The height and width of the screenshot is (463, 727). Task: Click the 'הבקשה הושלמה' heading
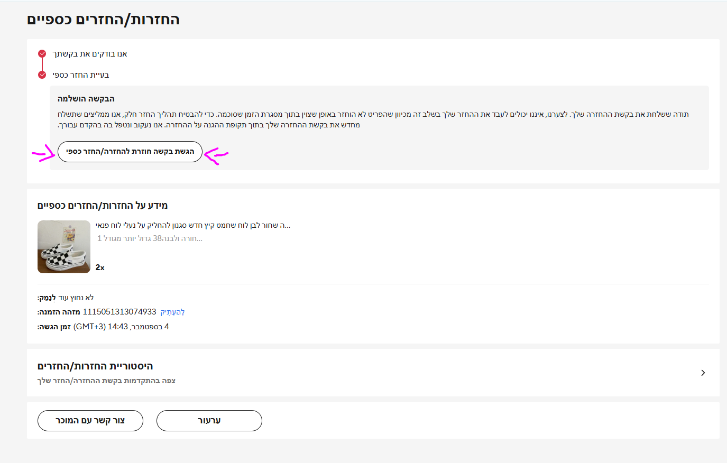[86, 99]
